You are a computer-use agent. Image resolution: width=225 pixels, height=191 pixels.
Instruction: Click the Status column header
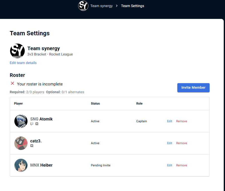pos(95,104)
